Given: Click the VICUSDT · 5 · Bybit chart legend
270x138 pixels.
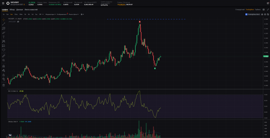Looking at the screenshot, I should point(15,19).
